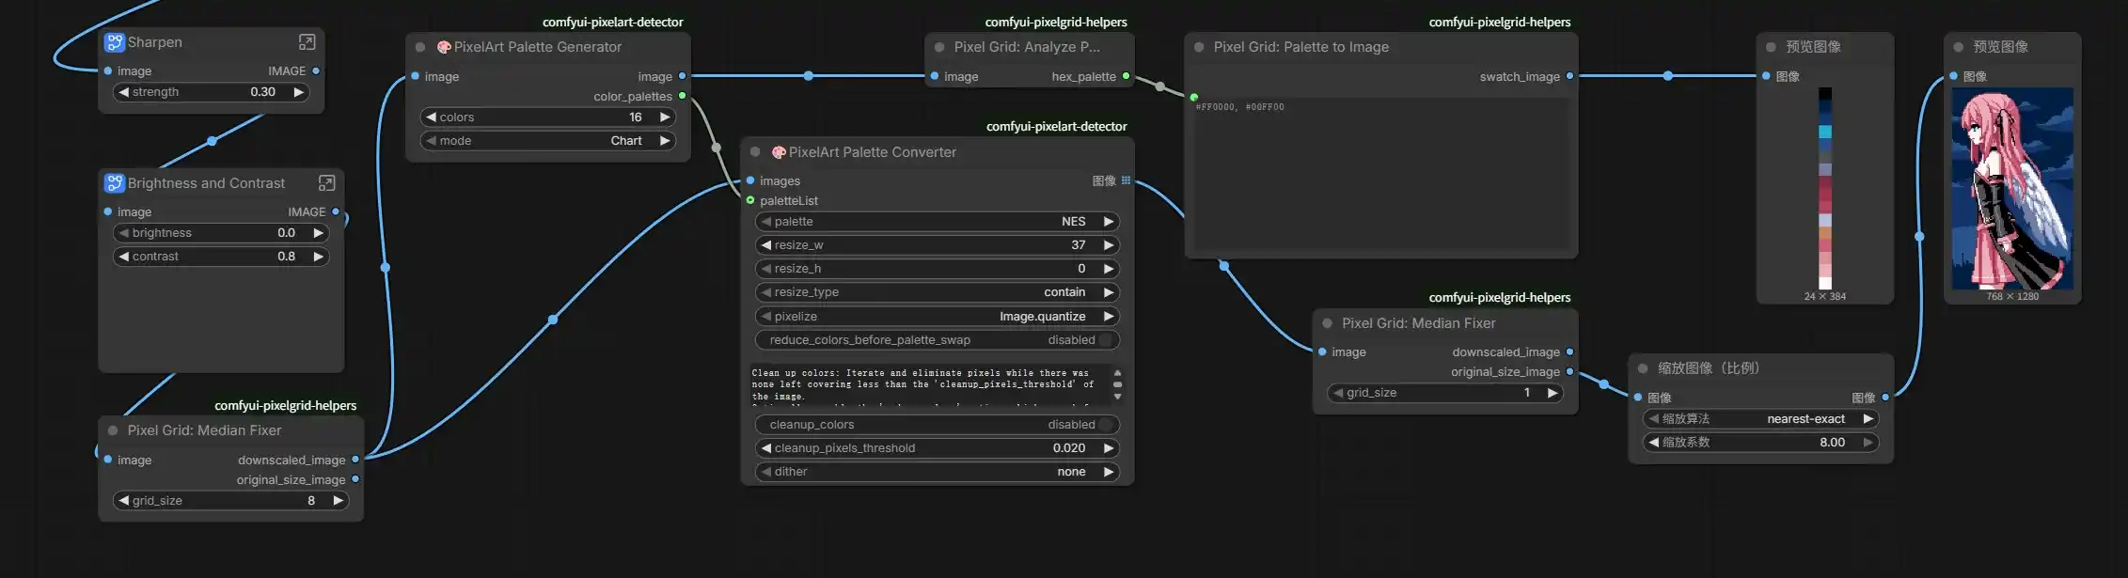Click the palette icon on PixelArt Palette Generator

point(444,47)
